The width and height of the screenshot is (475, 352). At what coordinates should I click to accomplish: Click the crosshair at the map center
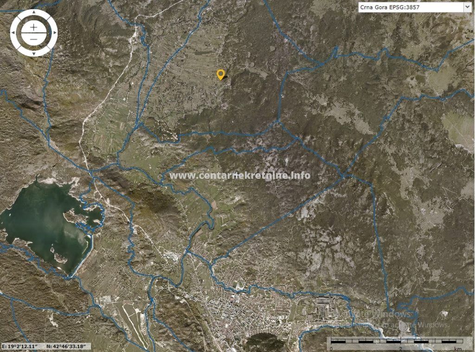click(237, 175)
